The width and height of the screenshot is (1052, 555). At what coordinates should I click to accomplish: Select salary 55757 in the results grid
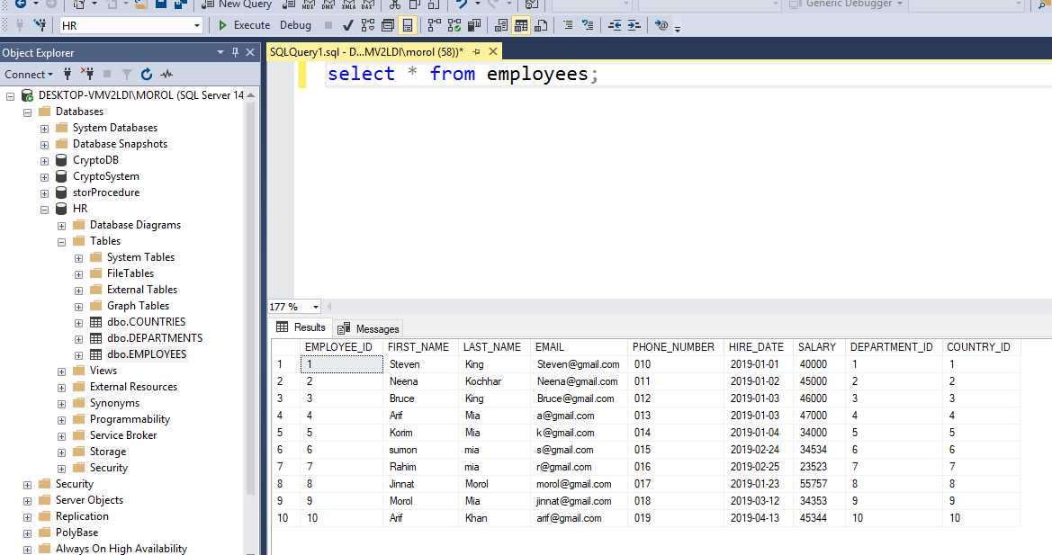tap(814, 484)
